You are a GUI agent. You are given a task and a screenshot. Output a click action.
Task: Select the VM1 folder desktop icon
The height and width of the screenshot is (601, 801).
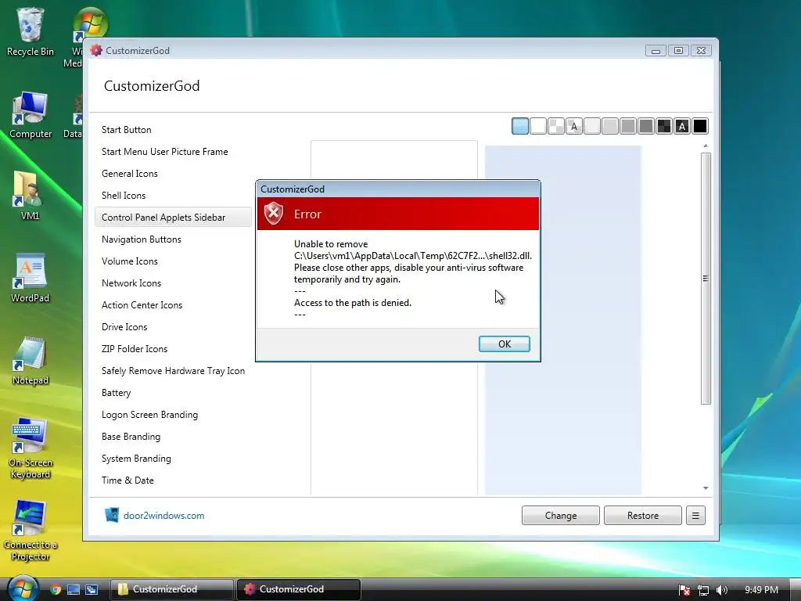pos(30,196)
